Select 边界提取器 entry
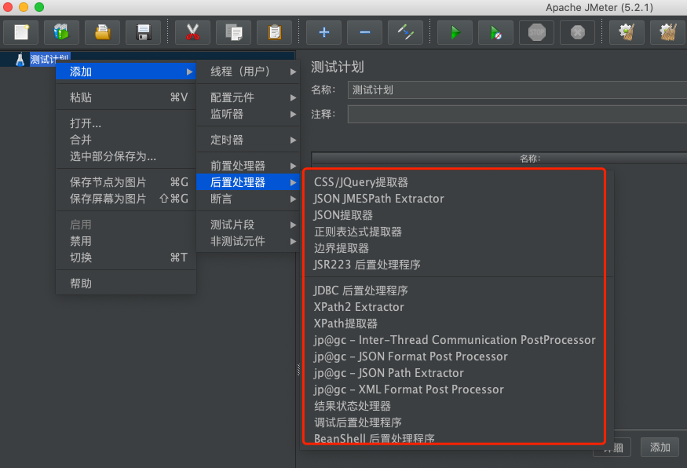Image resolution: width=687 pixels, height=468 pixels. click(459, 248)
